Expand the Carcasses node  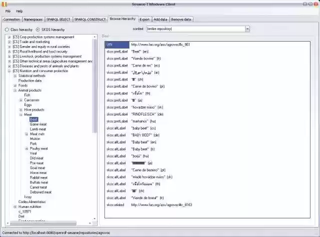point(20,100)
